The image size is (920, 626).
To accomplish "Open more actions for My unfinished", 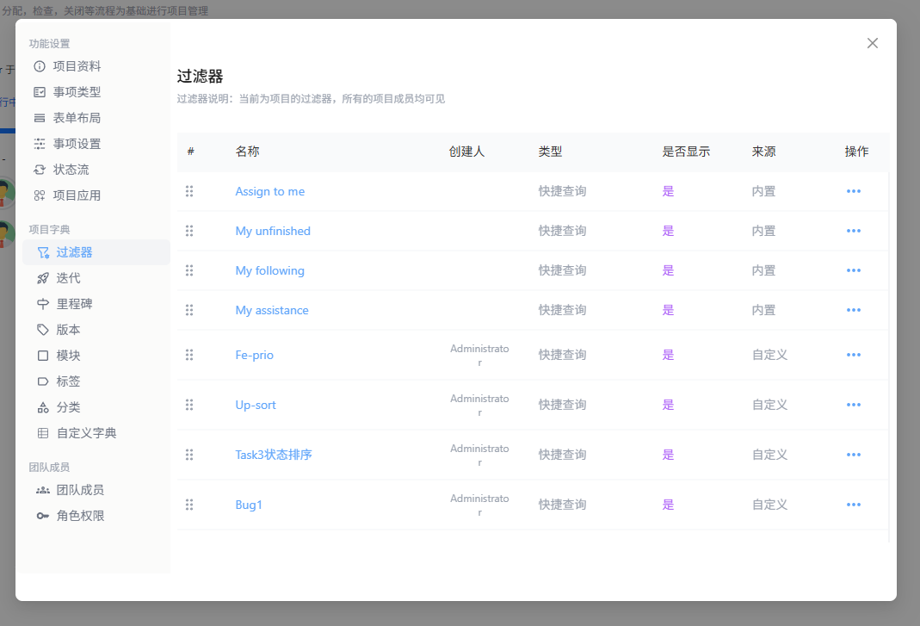I will pos(854,231).
